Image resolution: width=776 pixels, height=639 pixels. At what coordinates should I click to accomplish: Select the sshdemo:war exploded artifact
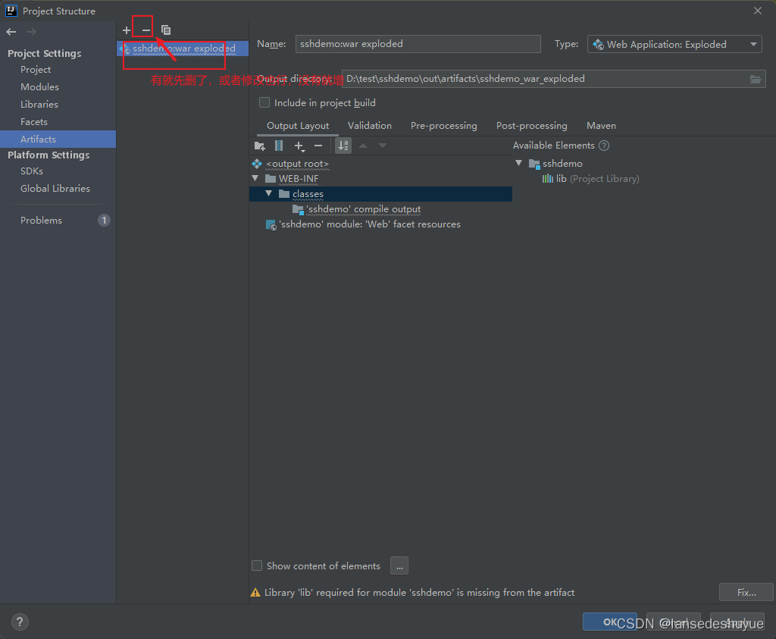[x=183, y=49]
